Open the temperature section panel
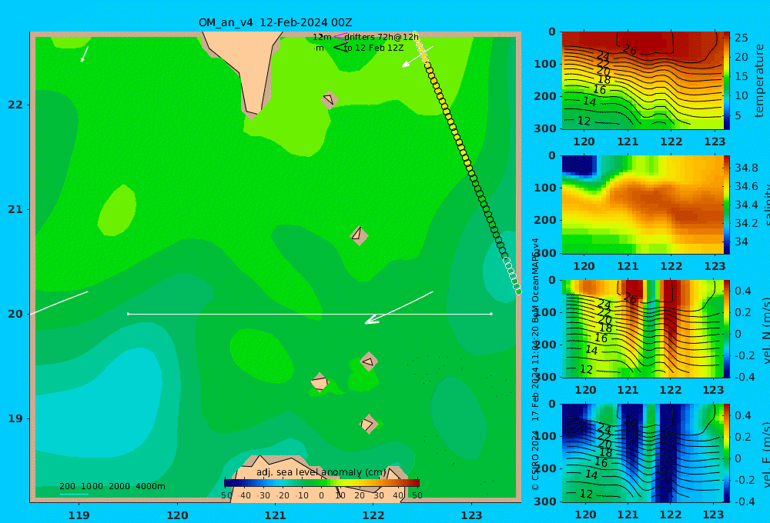Viewport: 770px width, 523px height. 642,81
